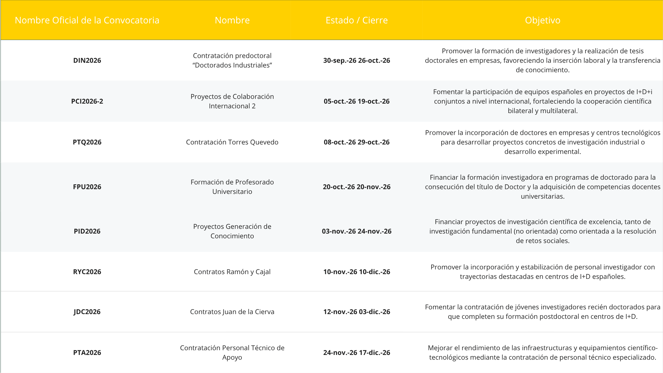Viewport: 663px width, 373px height.
Task: Click the PID2026 call code
Action: [87, 231]
